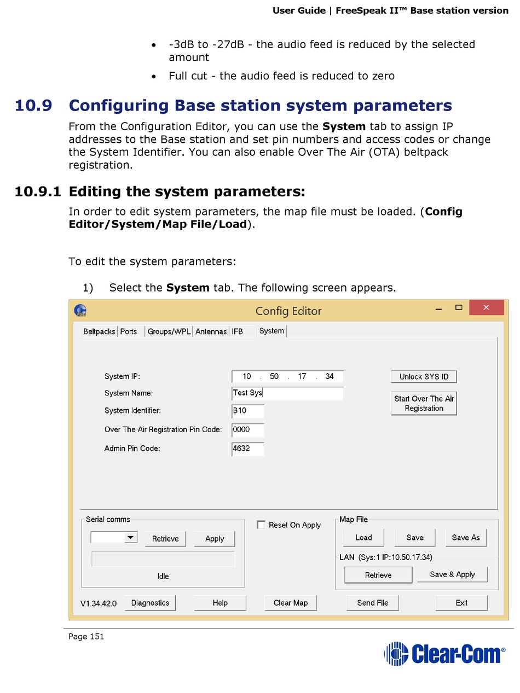520x693 pixels.
Task: Minimize the Config Editor window
Action: click(439, 308)
